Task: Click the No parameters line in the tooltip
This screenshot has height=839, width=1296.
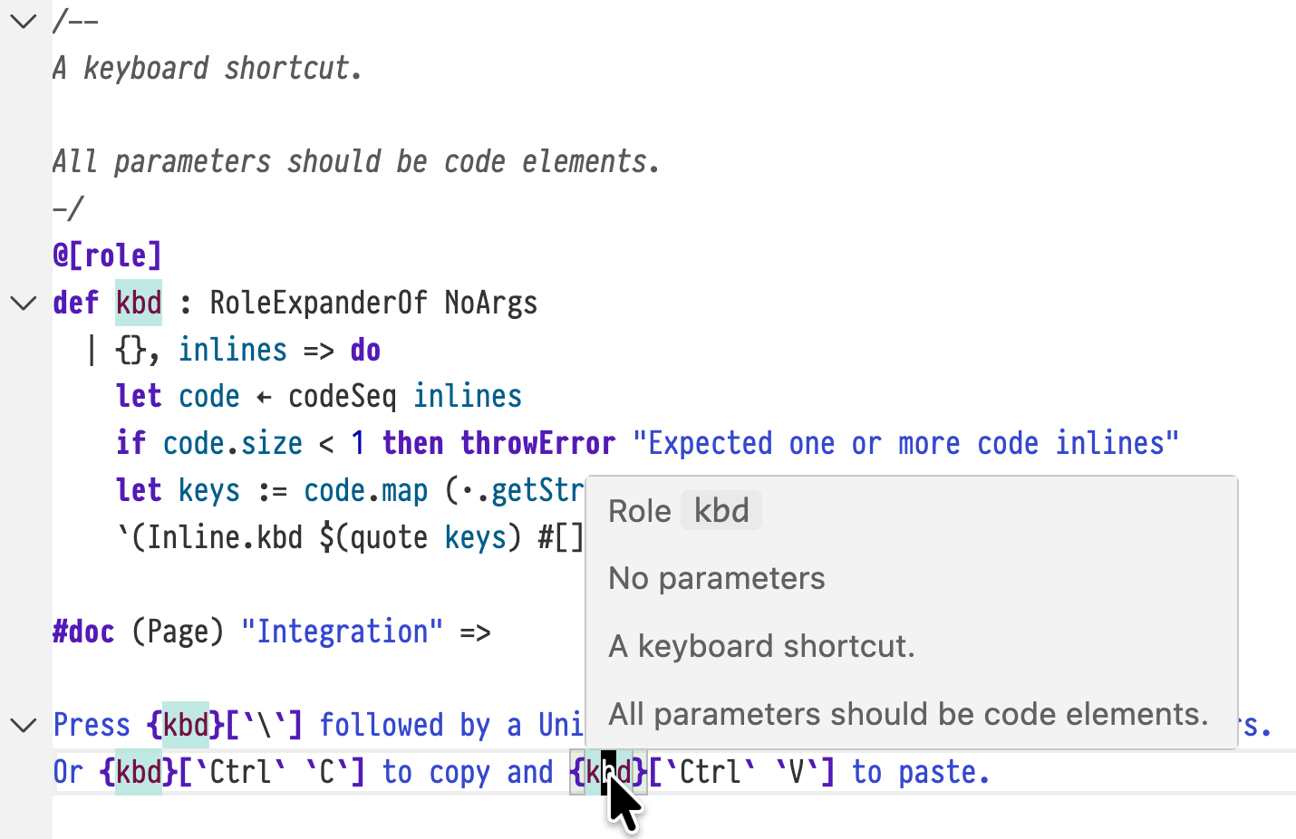Action: (x=716, y=578)
